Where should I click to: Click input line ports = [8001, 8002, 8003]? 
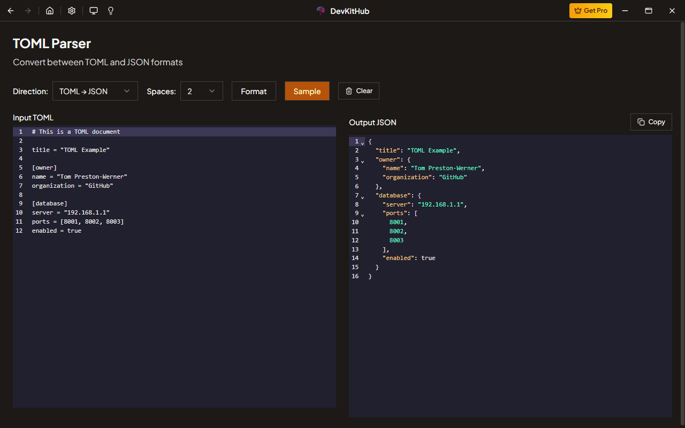(x=78, y=221)
